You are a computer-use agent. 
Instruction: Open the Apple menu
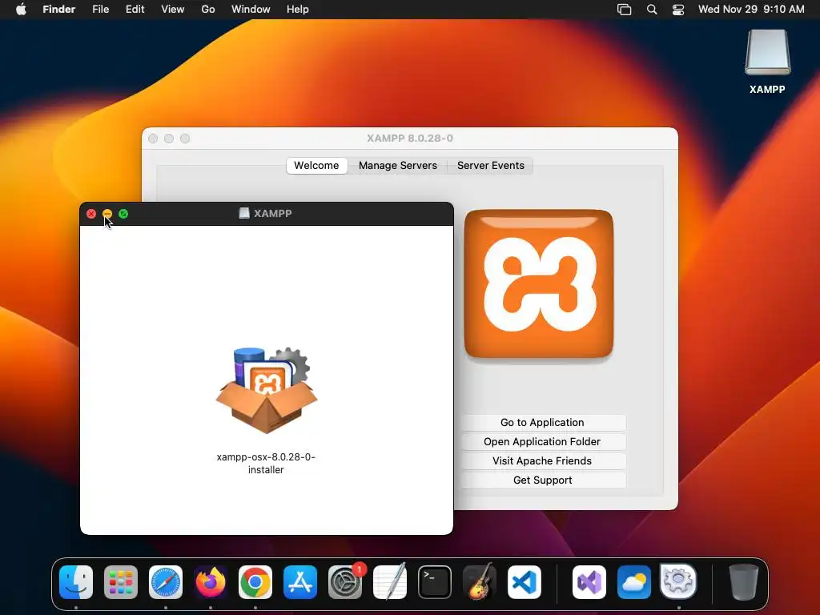21,10
